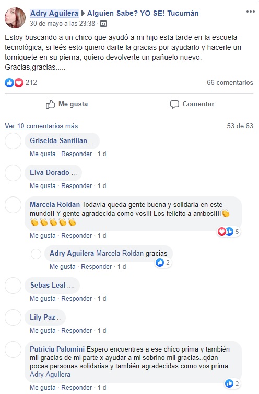Open the Alguien Sabe? YO SE! Tucumán group
259x394 pixels.
click(143, 13)
